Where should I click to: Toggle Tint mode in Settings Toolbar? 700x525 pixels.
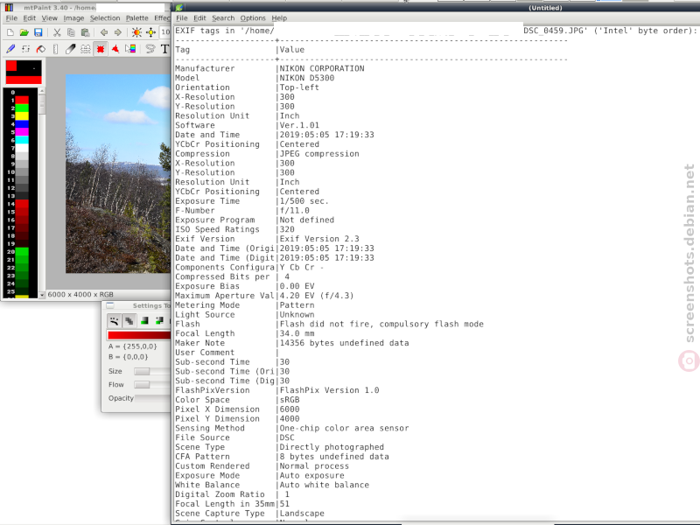point(144,320)
